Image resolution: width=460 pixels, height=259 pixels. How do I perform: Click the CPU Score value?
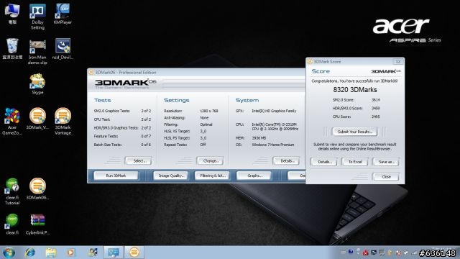coord(375,117)
